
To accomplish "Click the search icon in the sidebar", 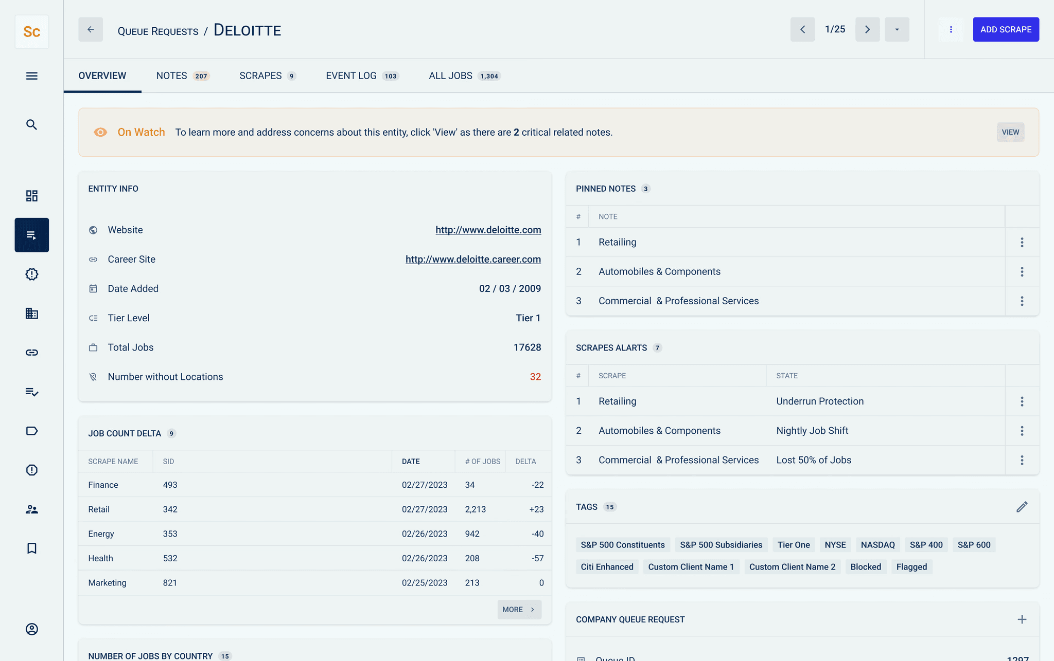I will click(x=32, y=125).
